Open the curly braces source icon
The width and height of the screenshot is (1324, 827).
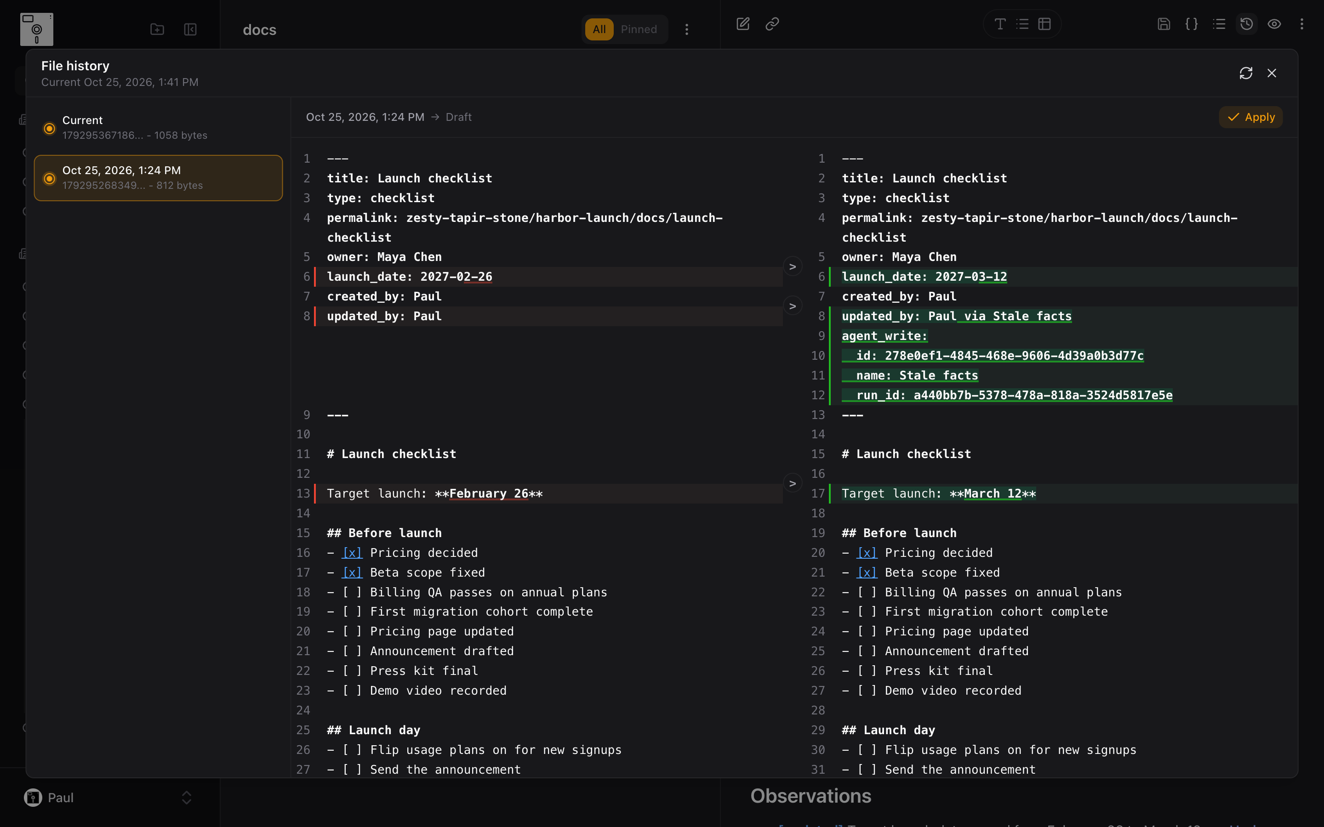pos(1192,23)
